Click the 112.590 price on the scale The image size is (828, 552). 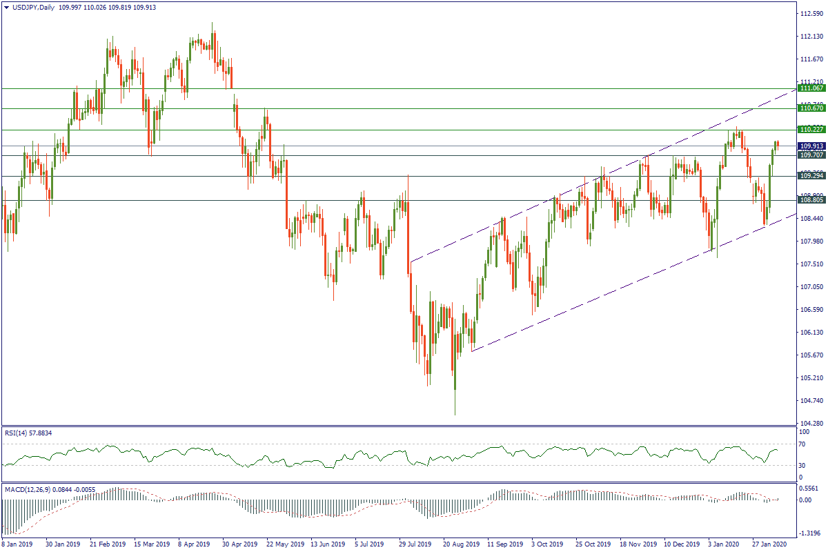tap(811, 14)
